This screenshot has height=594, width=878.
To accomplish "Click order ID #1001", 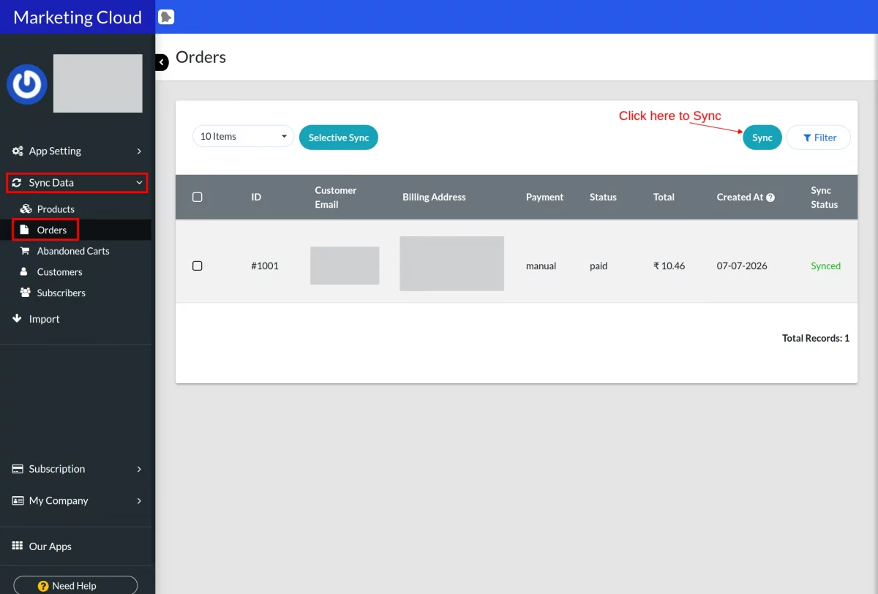I will pyautogui.click(x=265, y=266).
